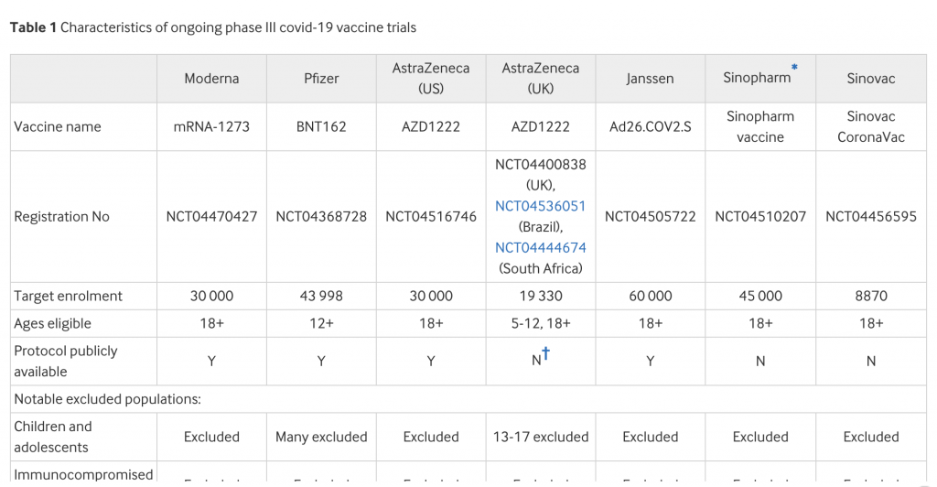Select Pfizer's 12+ ages eligible cell
This screenshot has width=937, height=487.
321,323
